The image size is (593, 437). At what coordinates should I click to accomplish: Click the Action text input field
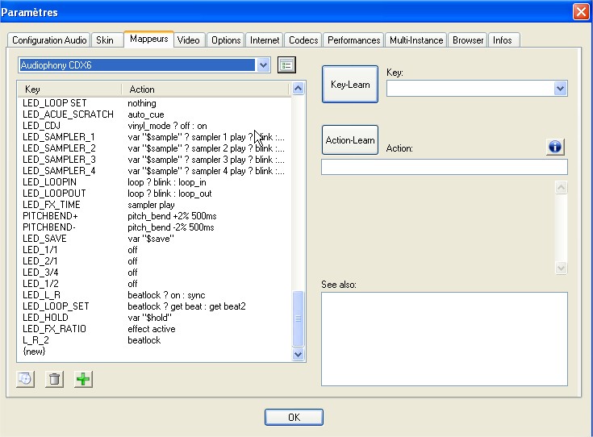[x=444, y=167]
